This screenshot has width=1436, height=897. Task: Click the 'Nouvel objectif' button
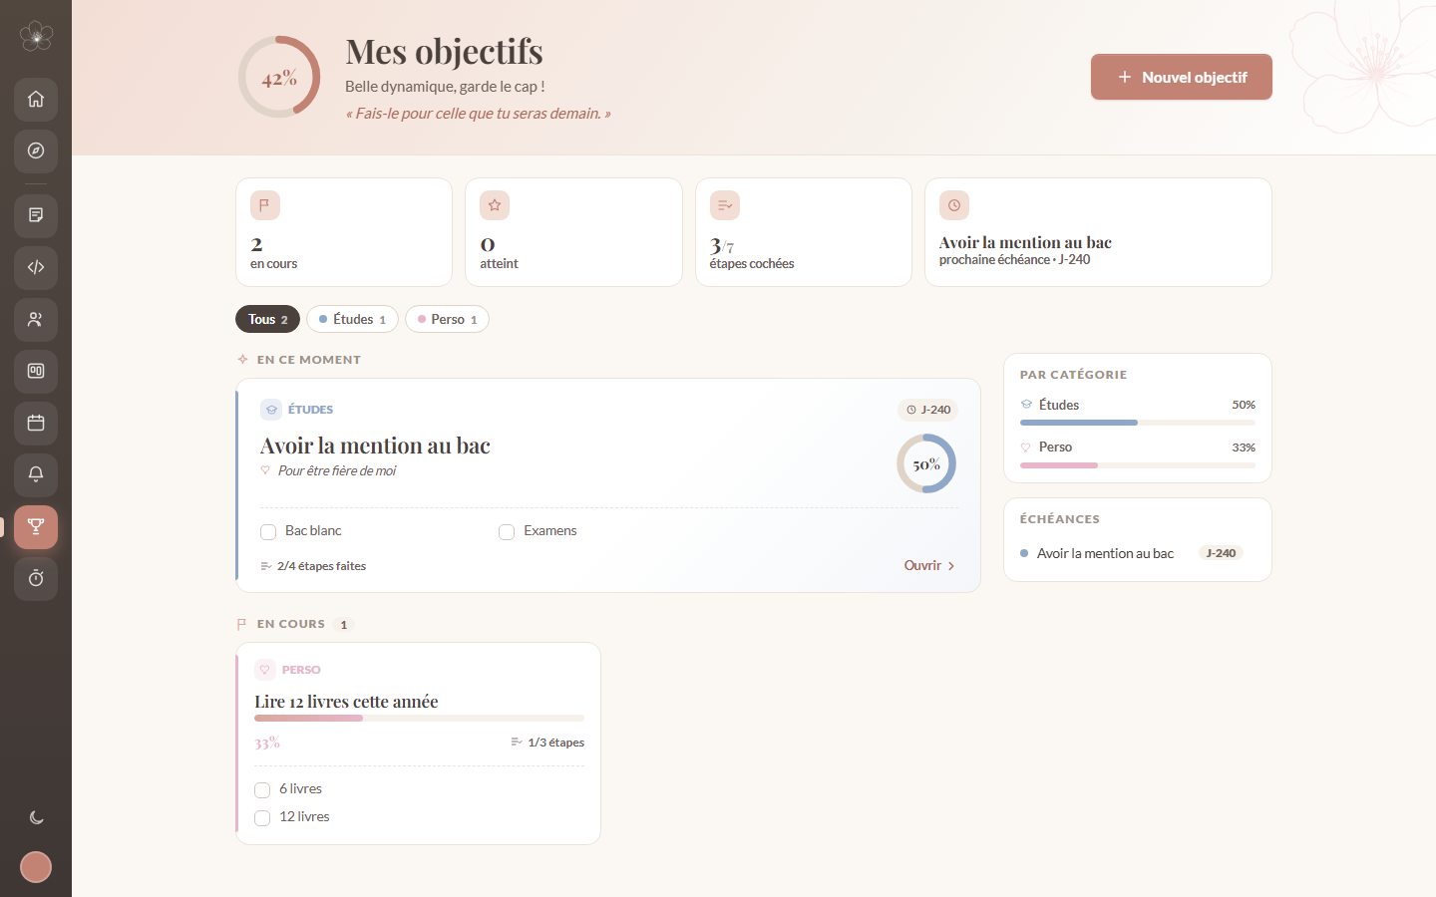1182,77
